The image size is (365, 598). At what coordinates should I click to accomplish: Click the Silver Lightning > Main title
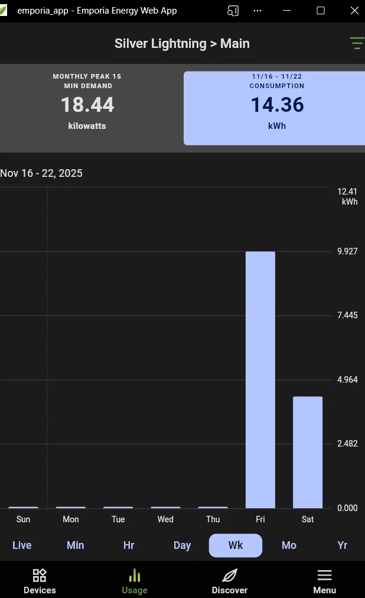tap(182, 44)
